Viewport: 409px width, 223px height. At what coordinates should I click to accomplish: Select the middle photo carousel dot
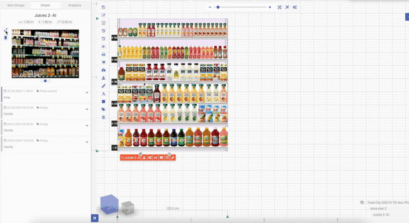45,81
